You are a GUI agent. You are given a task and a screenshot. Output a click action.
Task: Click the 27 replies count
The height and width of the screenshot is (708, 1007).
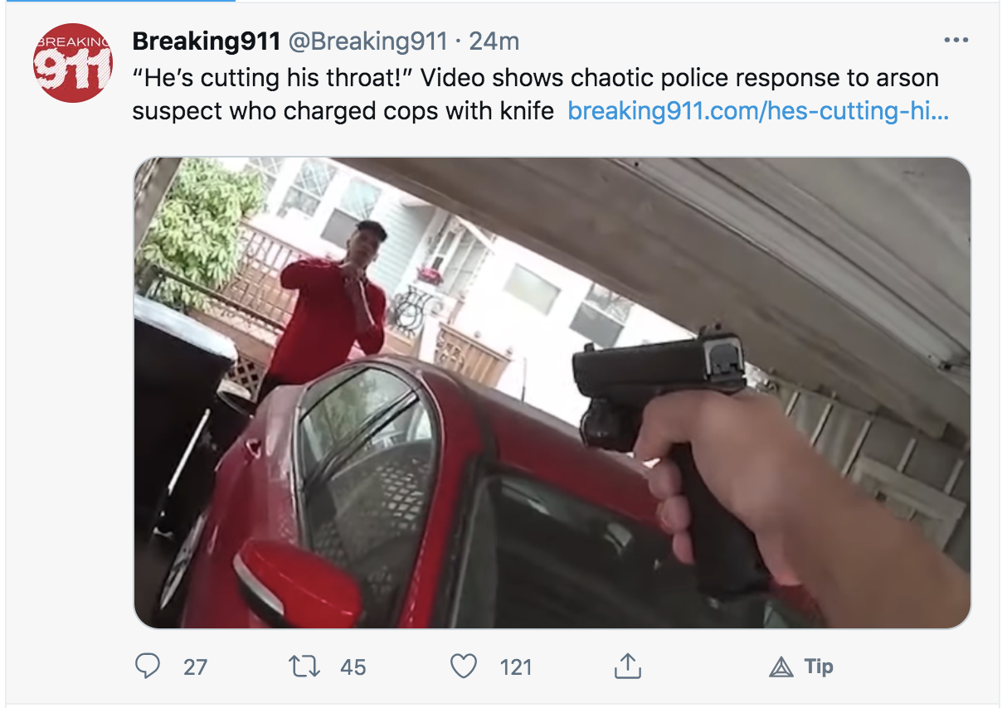195,667
